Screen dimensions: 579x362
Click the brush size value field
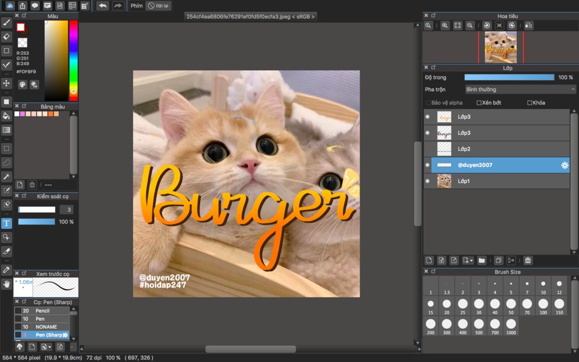click(67, 210)
